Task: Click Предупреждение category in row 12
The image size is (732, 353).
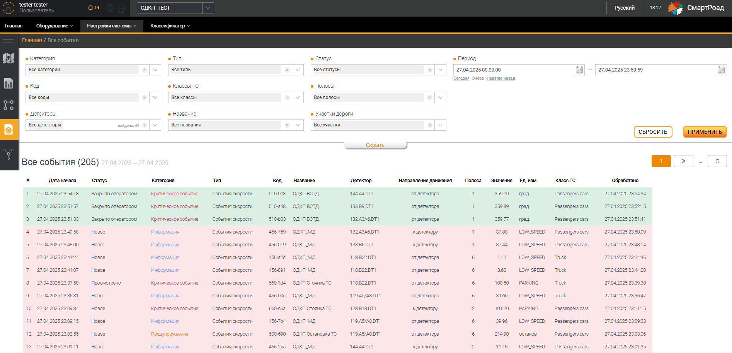Action: [169, 334]
